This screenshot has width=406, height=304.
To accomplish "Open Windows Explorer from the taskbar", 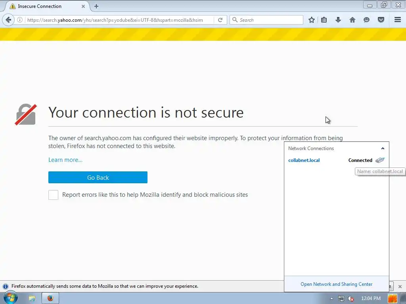I will [x=32, y=298].
